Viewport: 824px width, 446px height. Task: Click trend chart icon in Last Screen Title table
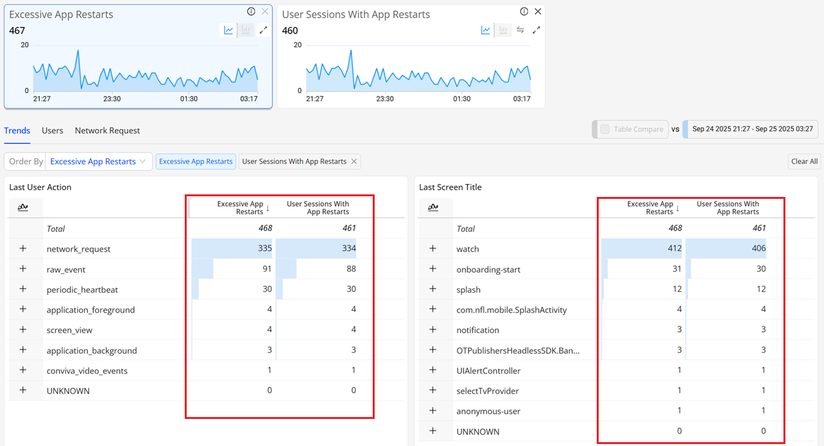pos(433,207)
